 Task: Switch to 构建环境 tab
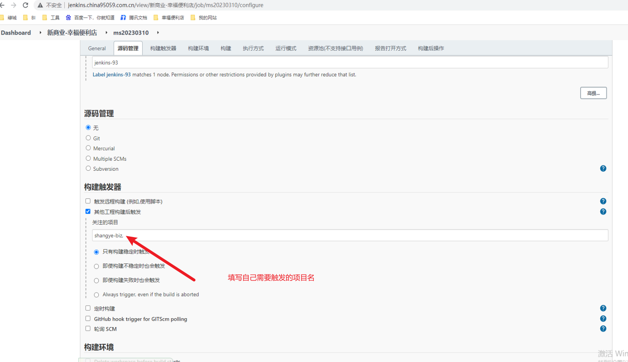pyautogui.click(x=198, y=48)
